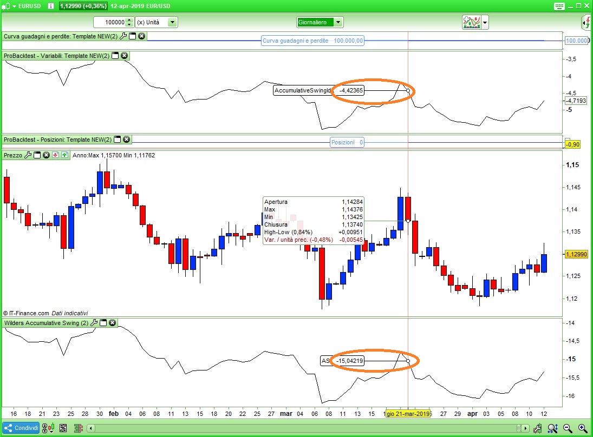Viewport: 593px width, 437px height.
Task: Open chart properties wrench icon bottom right
Action: [x=537, y=428]
